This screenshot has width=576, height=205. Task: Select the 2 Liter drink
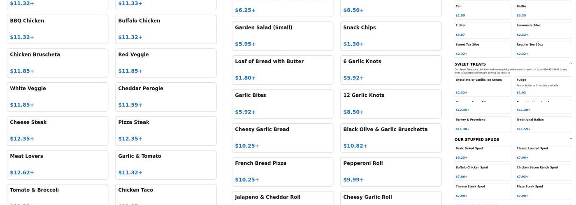coord(482,30)
